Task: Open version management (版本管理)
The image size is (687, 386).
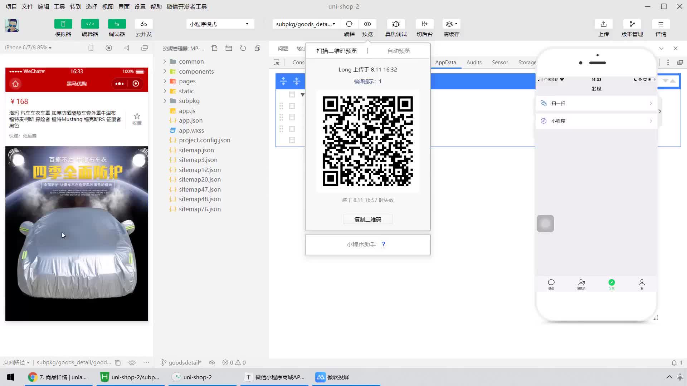Action: (x=632, y=24)
